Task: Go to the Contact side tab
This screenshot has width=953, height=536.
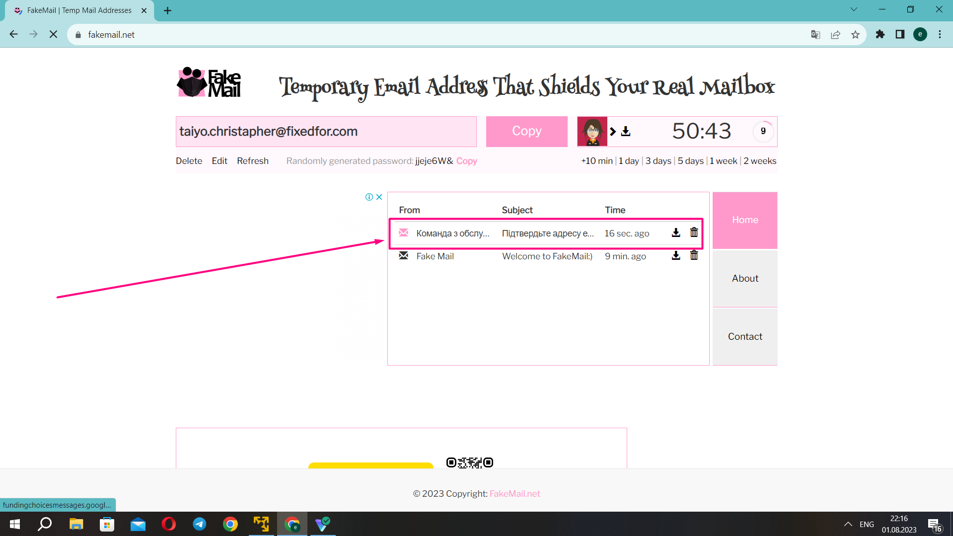Action: coord(744,337)
